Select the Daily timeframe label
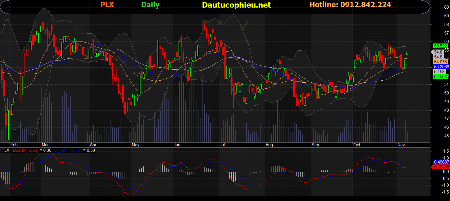The height and width of the screenshot is (201, 450). point(150,5)
